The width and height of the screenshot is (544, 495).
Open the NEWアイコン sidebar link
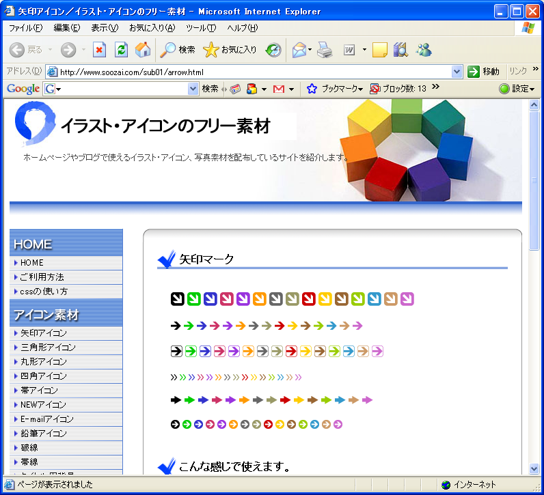[x=43, y=404]
